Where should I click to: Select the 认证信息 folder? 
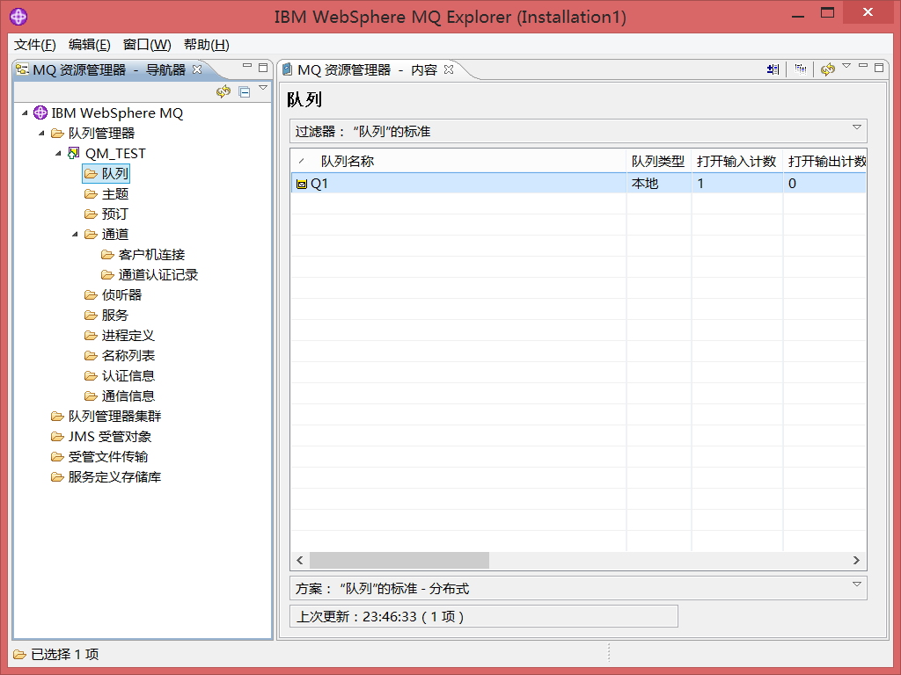coord(120,376)
